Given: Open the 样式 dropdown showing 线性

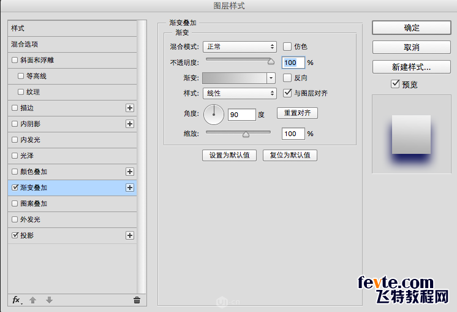Looking at the screenshot, I should pos(240,93).
